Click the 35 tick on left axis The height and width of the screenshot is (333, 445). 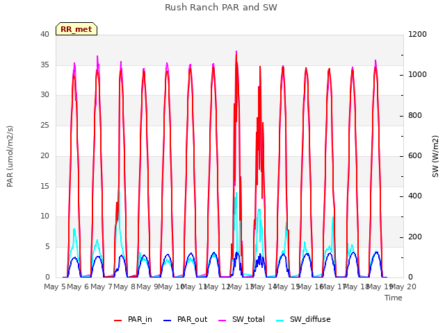(44, 65)
